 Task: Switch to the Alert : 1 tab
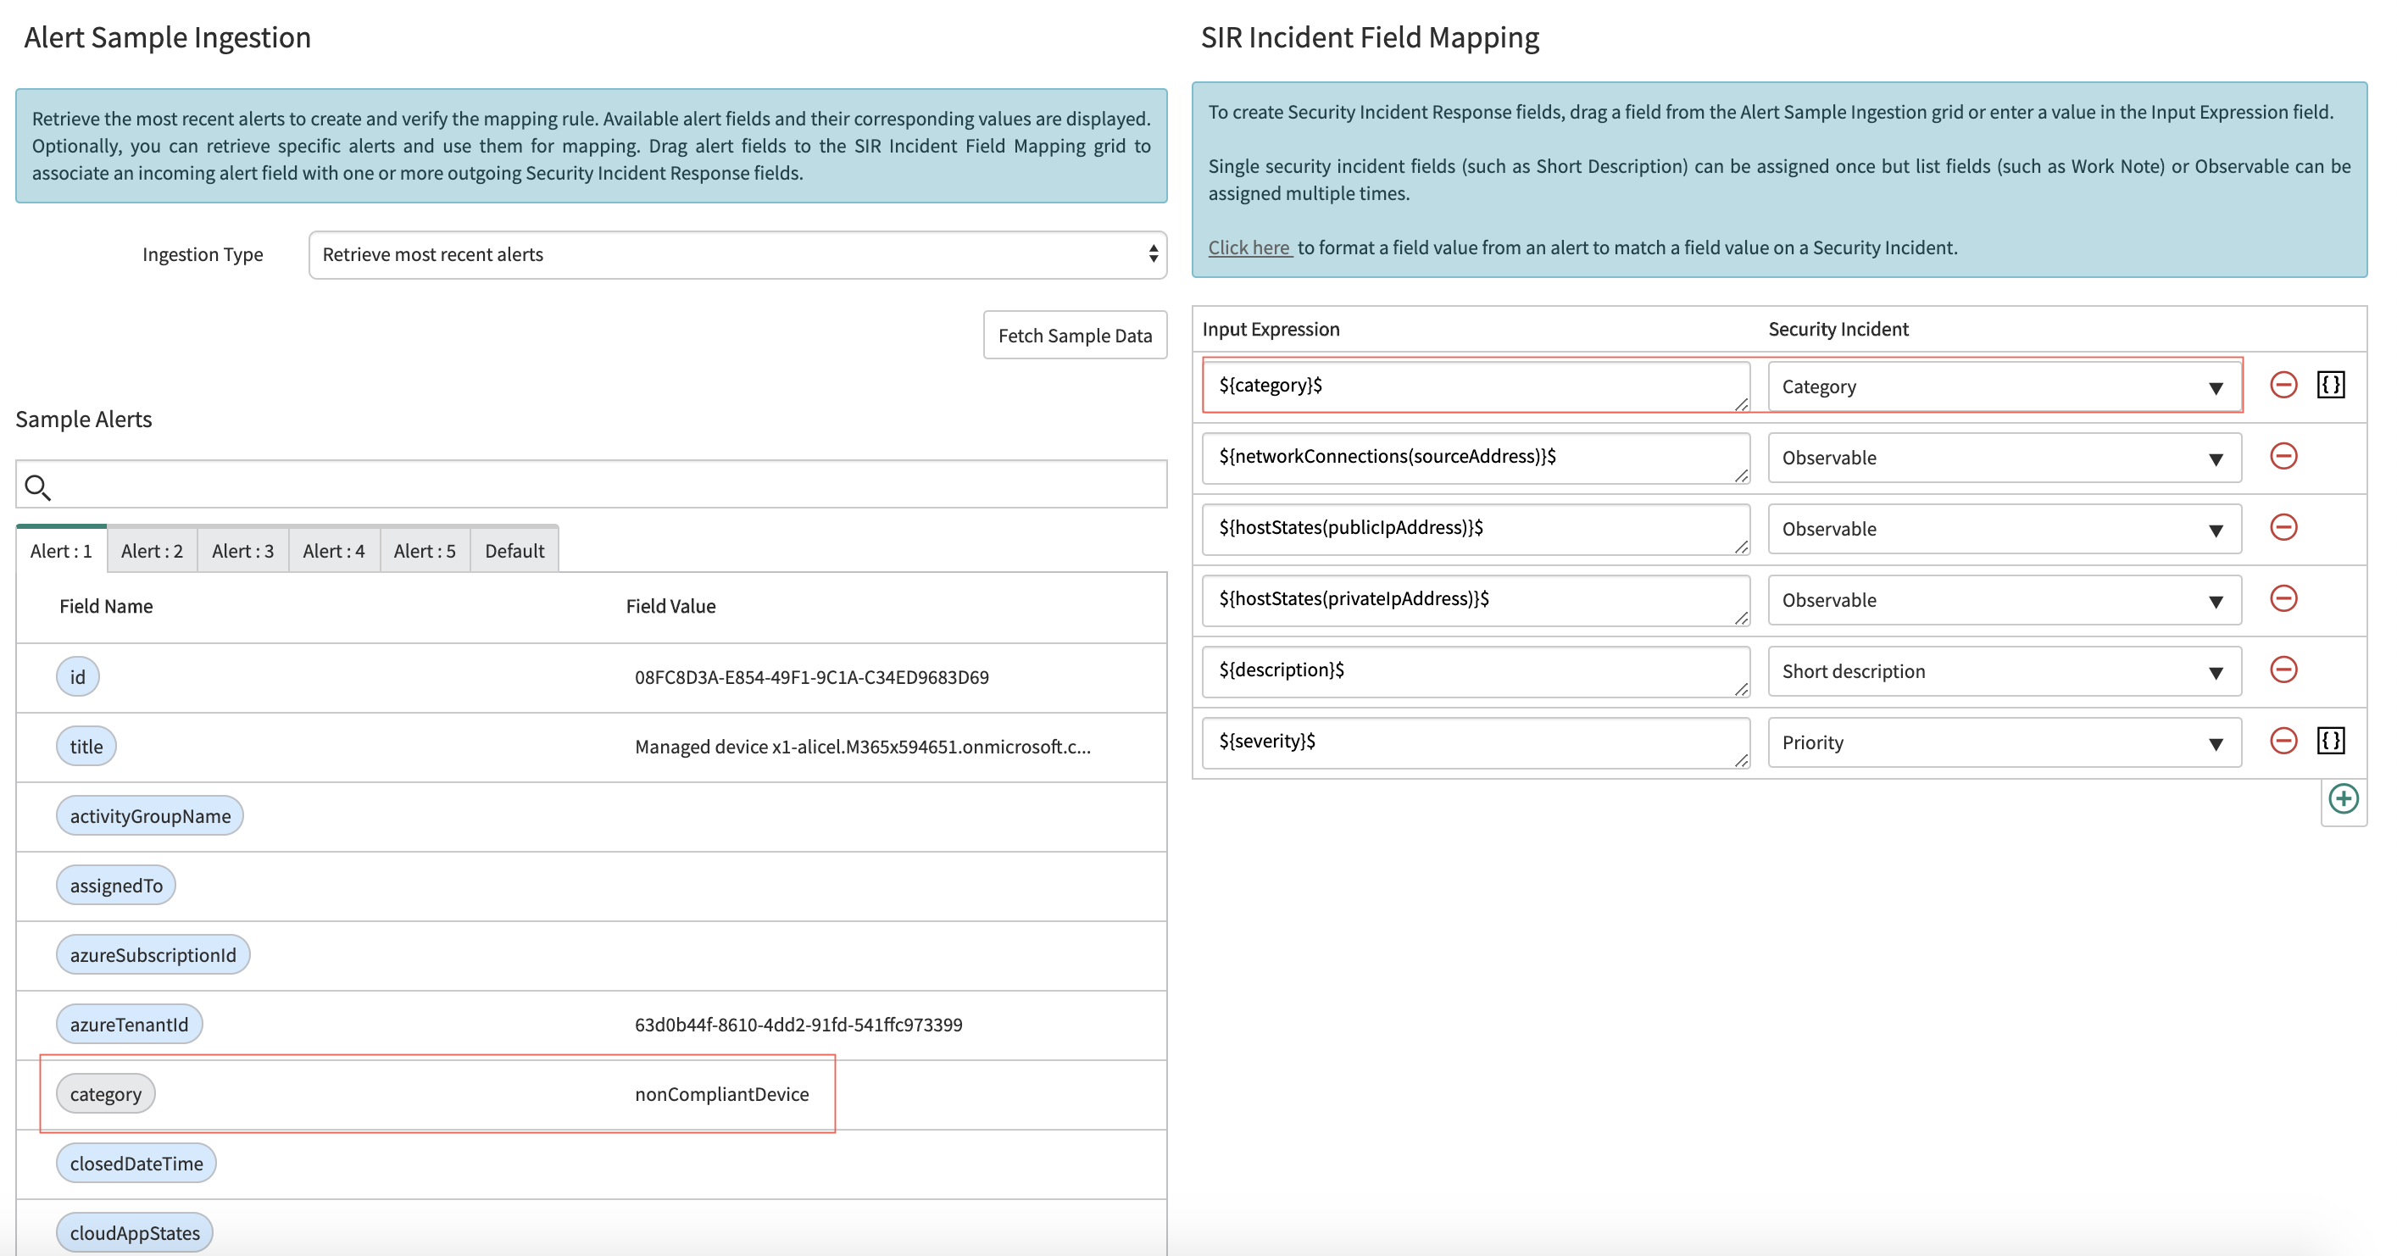pos(61,551)
